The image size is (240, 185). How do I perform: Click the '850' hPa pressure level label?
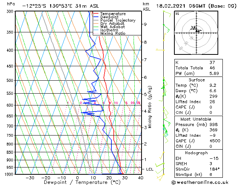point(10,152)
